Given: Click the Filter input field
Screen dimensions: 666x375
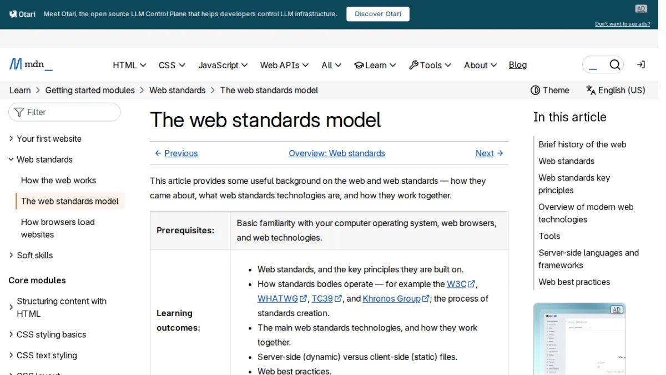Looking at the screenshot, I should click(x=64, y=112).
